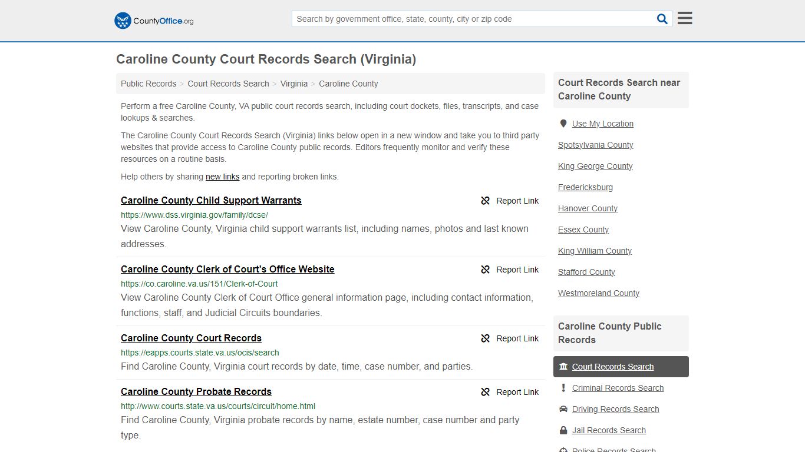Select Jail Records Search in sidebar

click(609, 430)
